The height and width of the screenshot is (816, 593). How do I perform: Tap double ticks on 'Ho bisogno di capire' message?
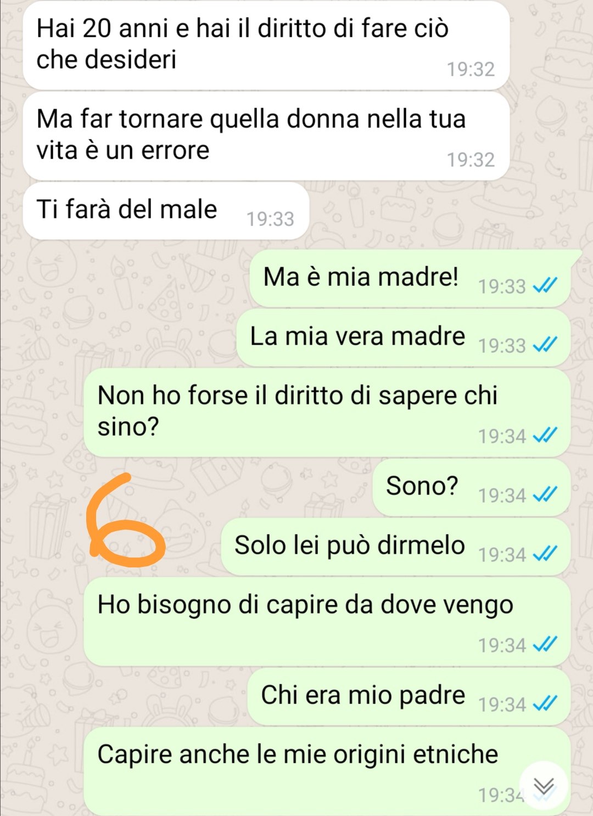click(x=545, y=644)
